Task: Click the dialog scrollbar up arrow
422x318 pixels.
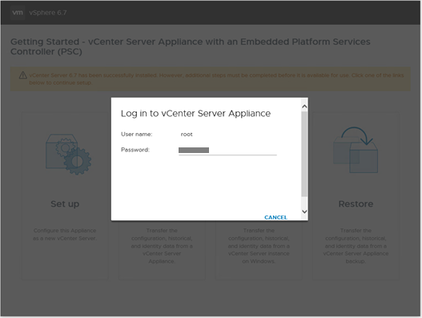Action: pos(304,107)
